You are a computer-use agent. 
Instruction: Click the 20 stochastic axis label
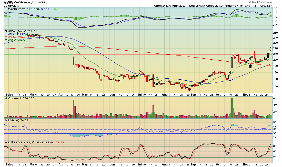[x=275, y=157]
